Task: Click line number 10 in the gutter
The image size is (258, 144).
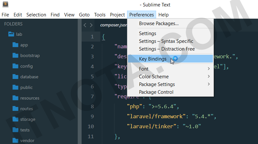Action: tap(91, 126)
